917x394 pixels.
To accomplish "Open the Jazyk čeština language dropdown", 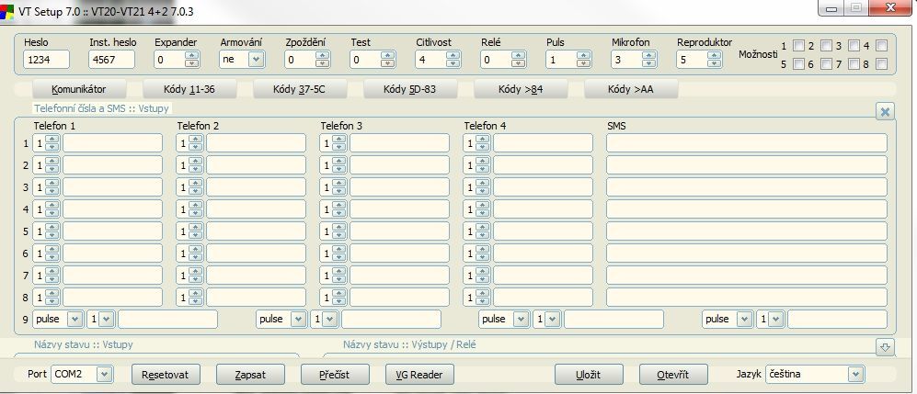I will (x=856, y=375).
